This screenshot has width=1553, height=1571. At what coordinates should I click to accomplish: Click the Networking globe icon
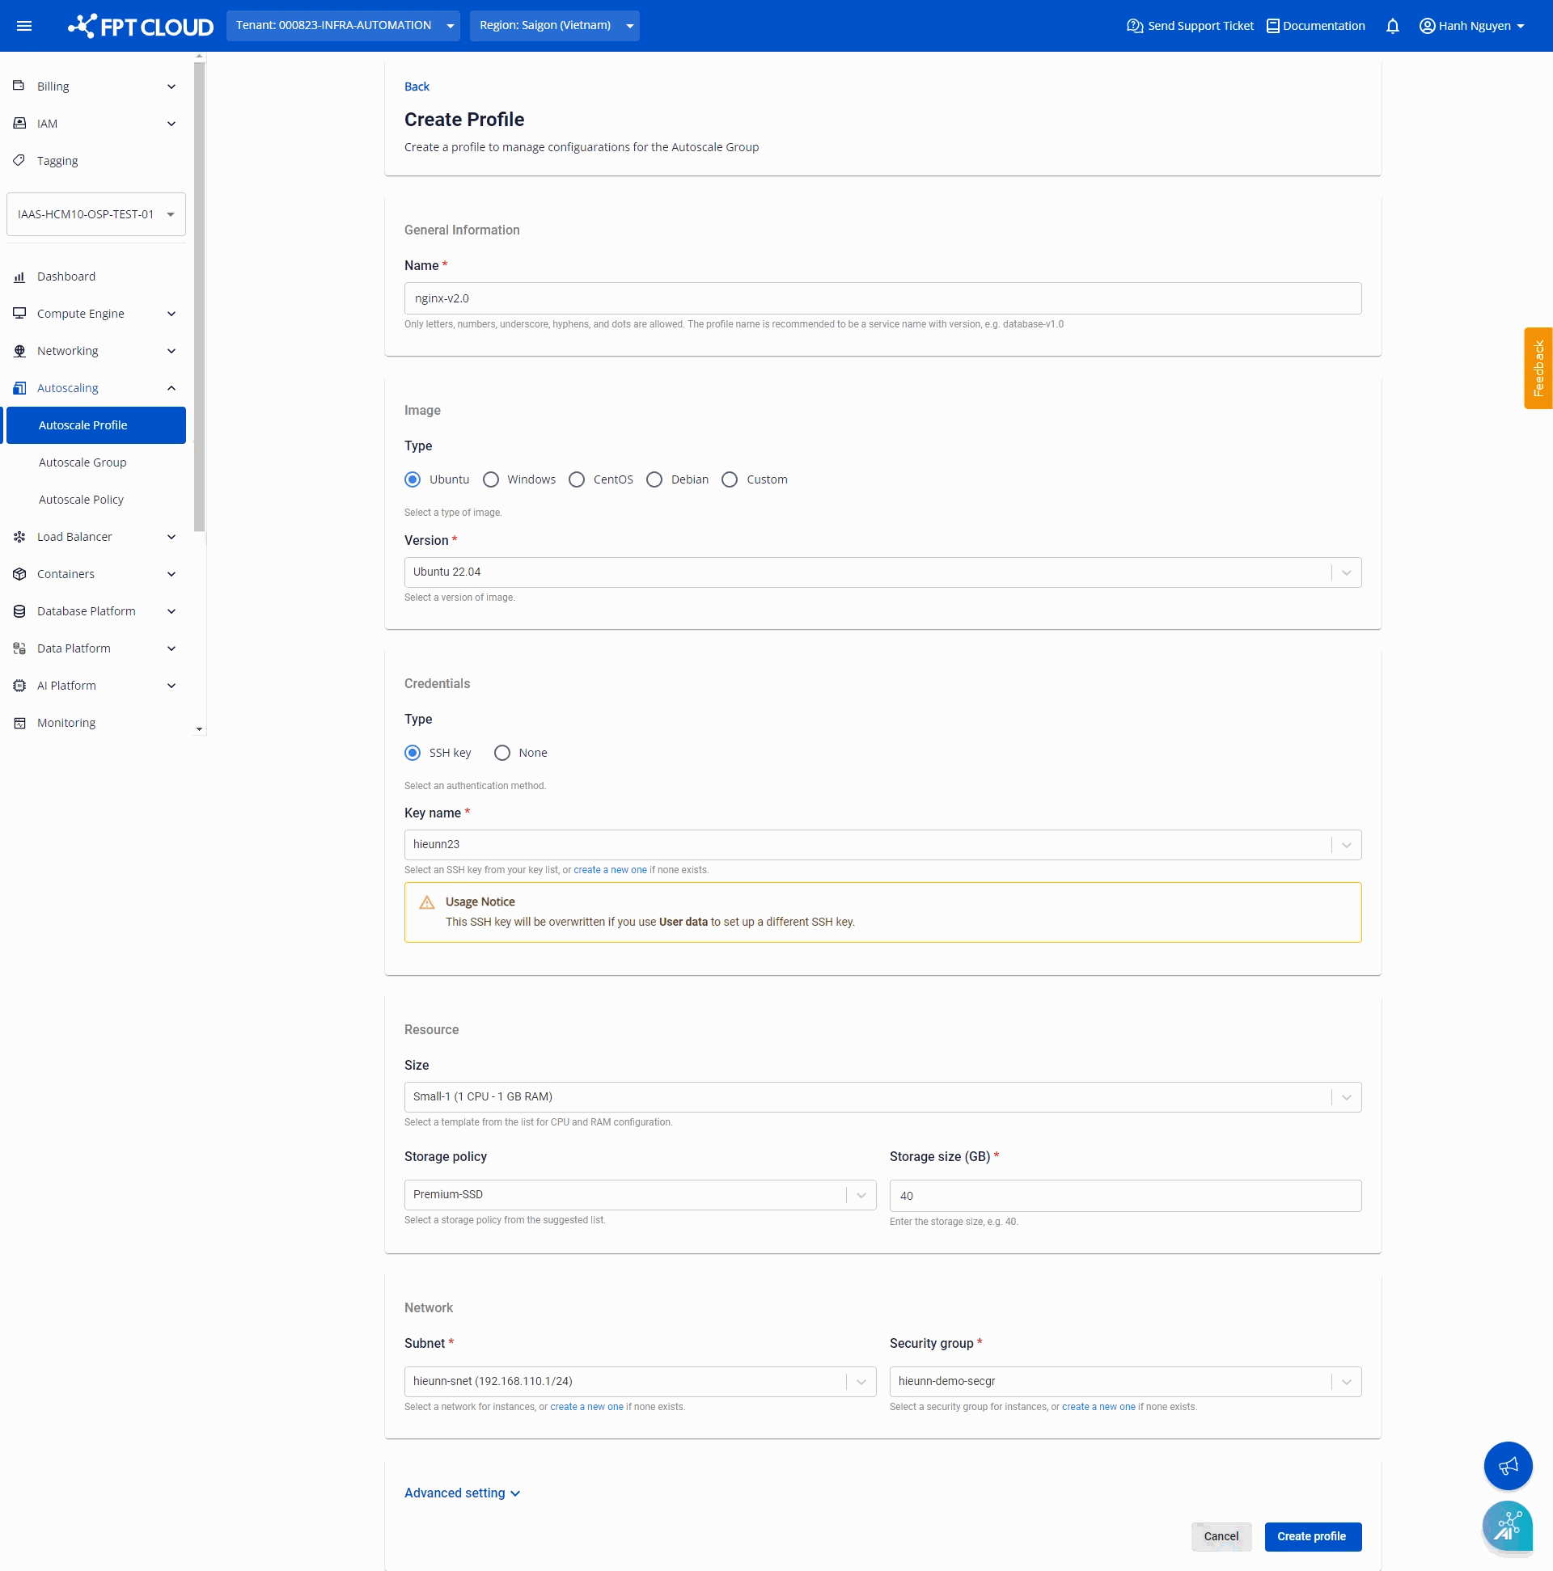(19, 351)
